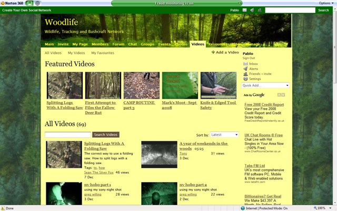The height and width of the screenshot is (211, 337).
Task: Click the green Norton monitor icon
Action: click(x=29, y=3)
